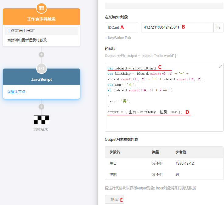Add a node below the worksheet trigger
The width and height of the screenshot is (224, 205).
(x=41, y=55)
